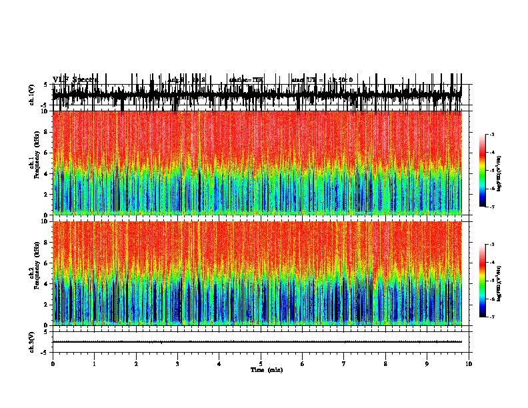Viewport: 528px width, 408px height.
Task: Click the '6' time axis tick label
Action: point(303,364)
